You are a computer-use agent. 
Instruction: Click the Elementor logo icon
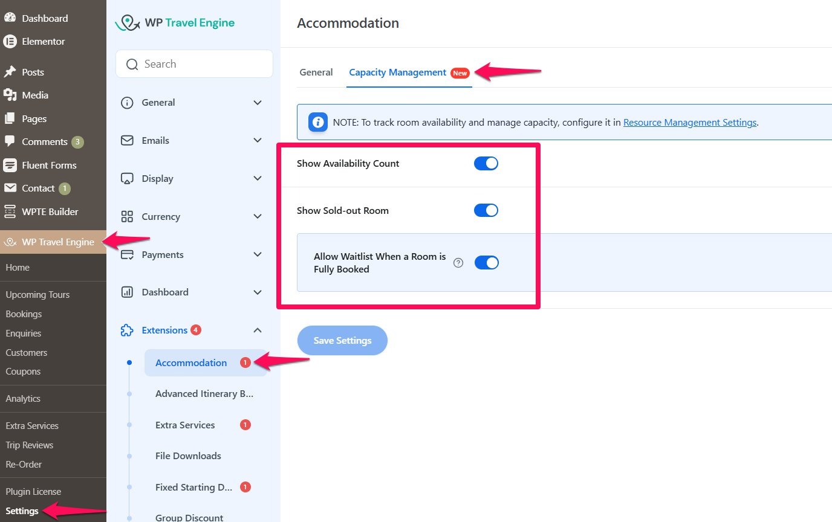(x=10, y=41)
